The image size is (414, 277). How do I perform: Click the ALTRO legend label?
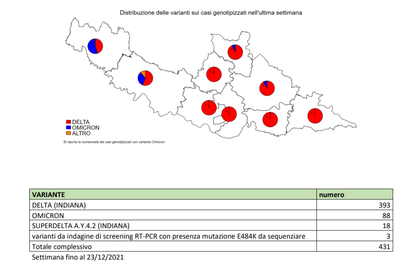pos(81,133)
